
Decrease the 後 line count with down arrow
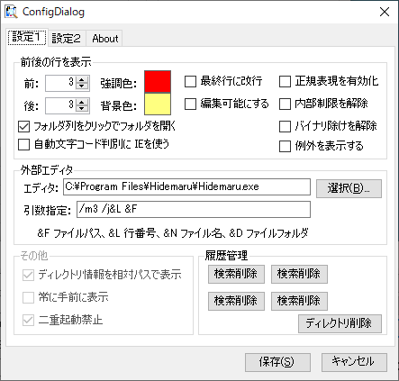coord(82,109)
